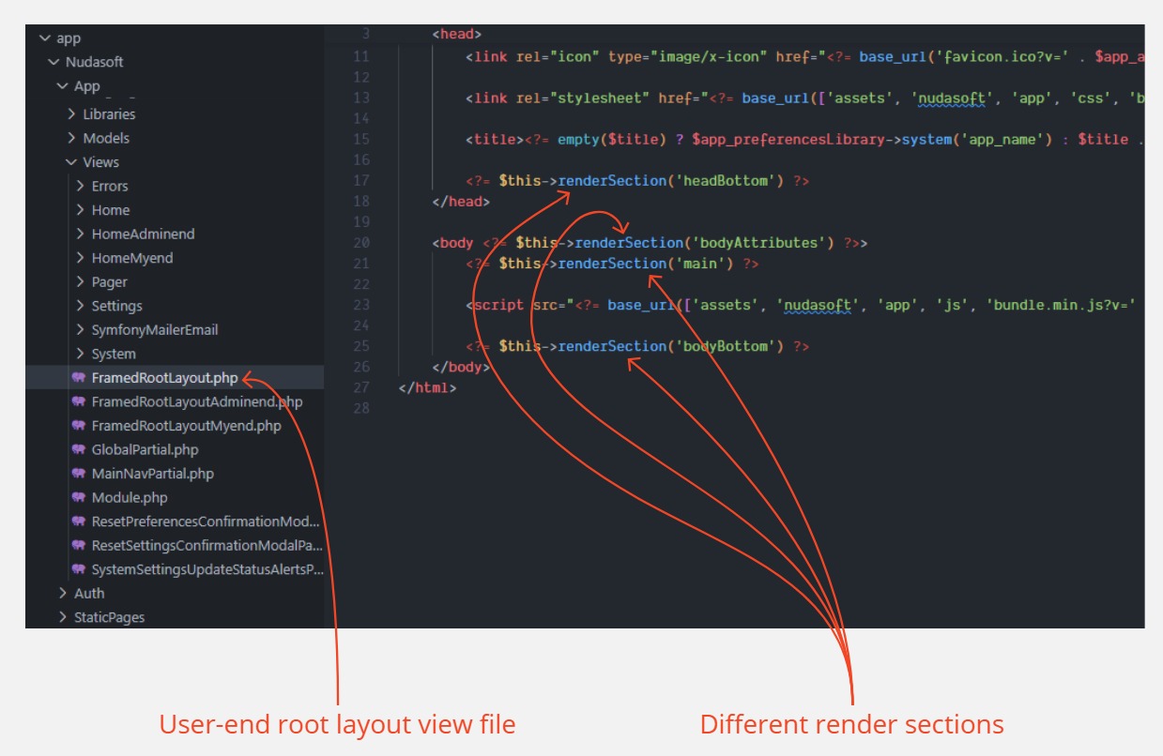Click the <title> tag on line 15
1163x756 pixels.
(494, 139)
